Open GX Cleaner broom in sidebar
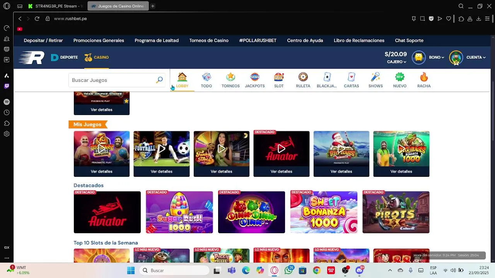 pyautogui.click(x=7, y=39)
